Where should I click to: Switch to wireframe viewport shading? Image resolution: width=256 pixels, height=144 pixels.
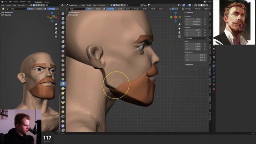click(199, 5)
